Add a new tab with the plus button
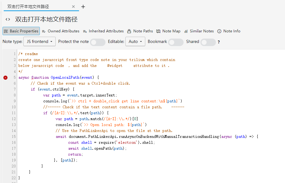285x183 pixels. [x=83, y=7]
